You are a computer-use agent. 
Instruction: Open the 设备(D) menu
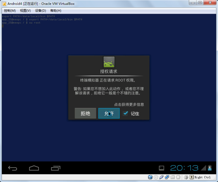coord(40,11)
